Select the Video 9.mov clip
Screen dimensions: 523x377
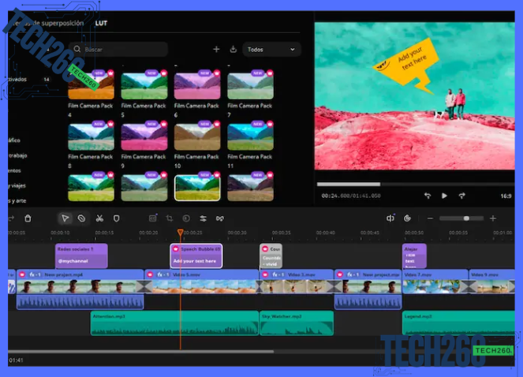click(491, 282)
